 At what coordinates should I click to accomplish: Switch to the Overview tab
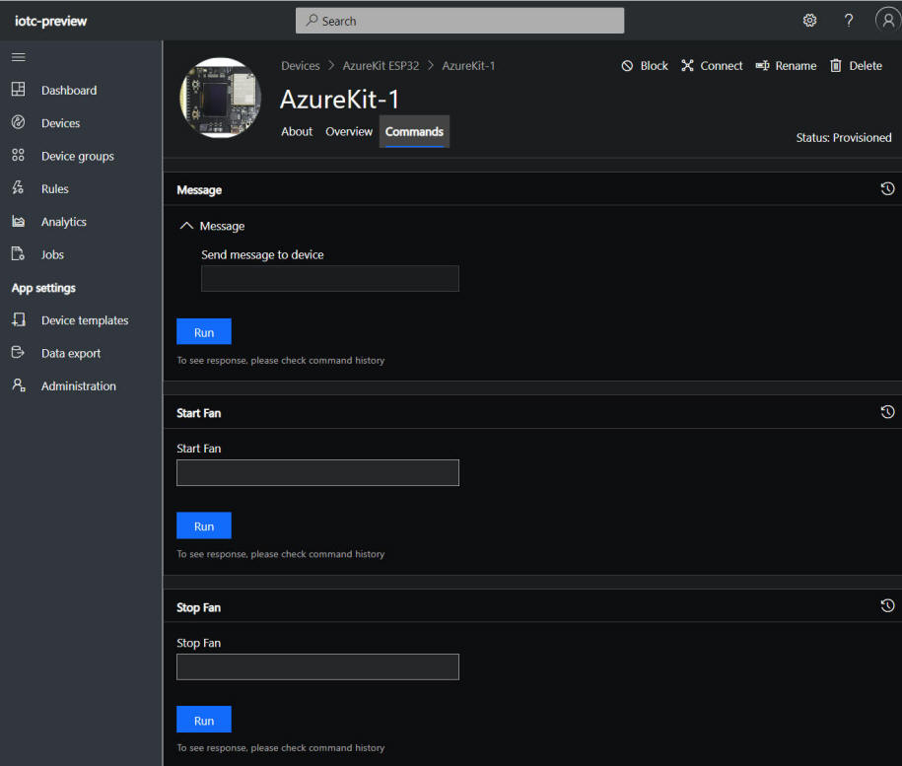tap(349, 132)
